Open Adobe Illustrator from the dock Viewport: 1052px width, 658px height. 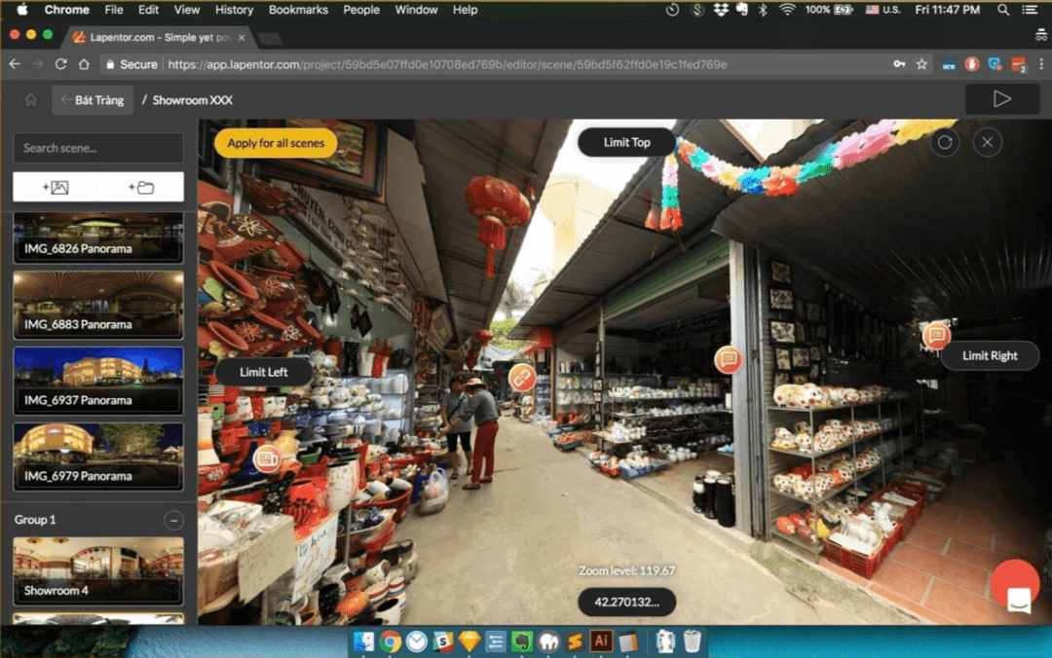601,640
